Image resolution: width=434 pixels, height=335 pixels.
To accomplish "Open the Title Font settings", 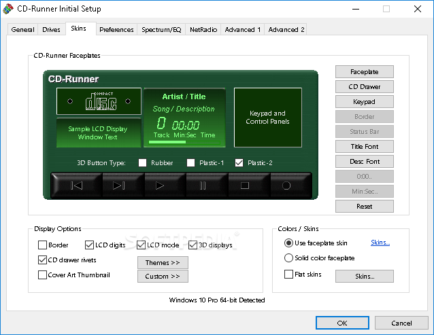I will [x=365, y=147].
